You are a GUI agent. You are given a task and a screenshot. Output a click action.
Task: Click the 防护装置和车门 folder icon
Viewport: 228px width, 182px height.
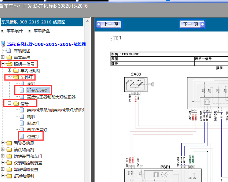(9, 156)
